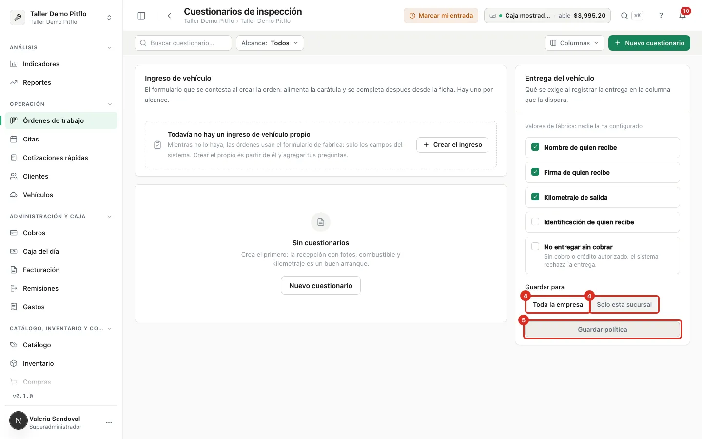Screen dimensions: 702x439
Task: Enable No entregar sin cobrar checkbox
Action: [x=535, y=246]
